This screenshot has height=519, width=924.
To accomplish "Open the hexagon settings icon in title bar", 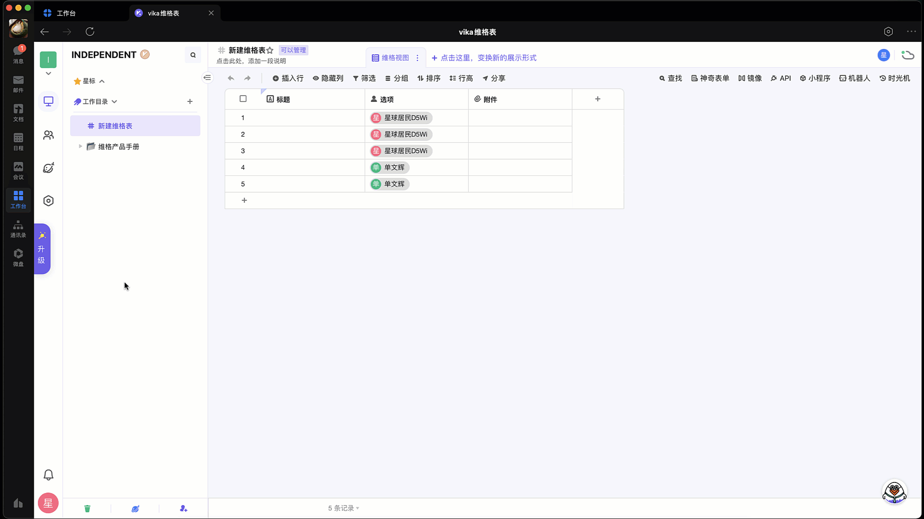I will [888, 32].
